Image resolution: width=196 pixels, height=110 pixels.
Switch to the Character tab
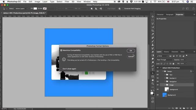coord(160,15)
